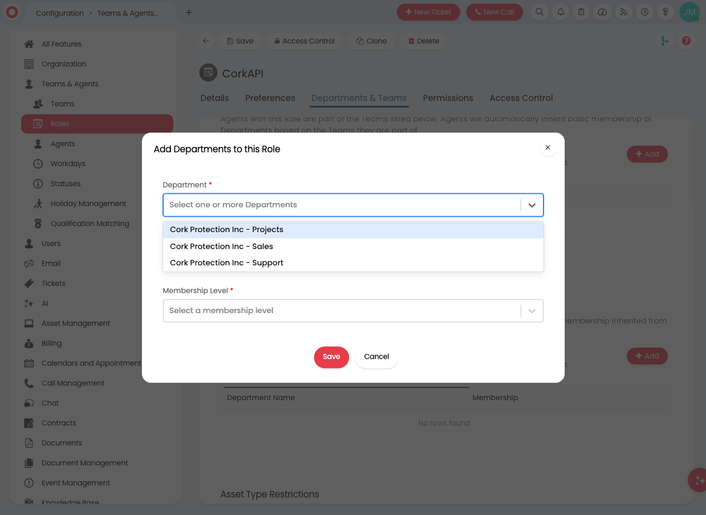Add a new tab with plus icon
Viewport: 706px width, 515px height.
[x=189, y=13]
